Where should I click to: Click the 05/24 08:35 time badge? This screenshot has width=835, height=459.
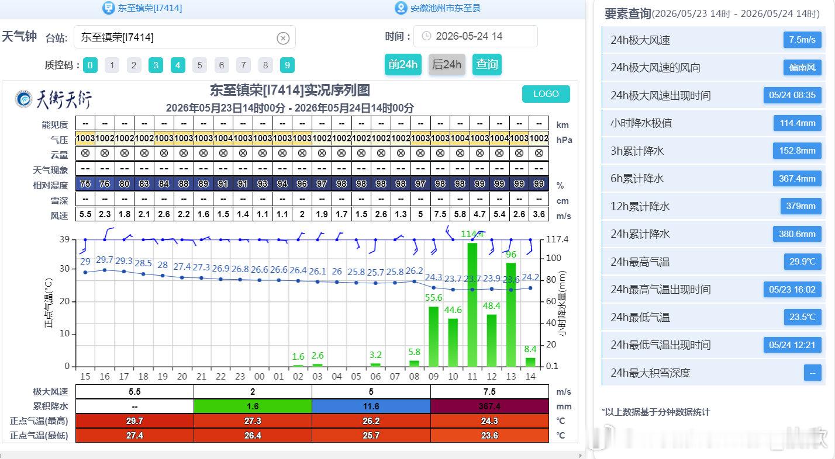(x=792, y=95)
